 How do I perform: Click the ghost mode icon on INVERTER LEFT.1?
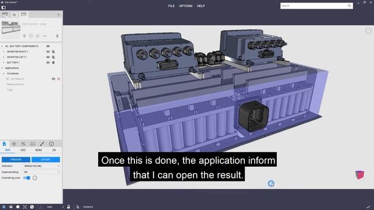click(x=53, y=57)
